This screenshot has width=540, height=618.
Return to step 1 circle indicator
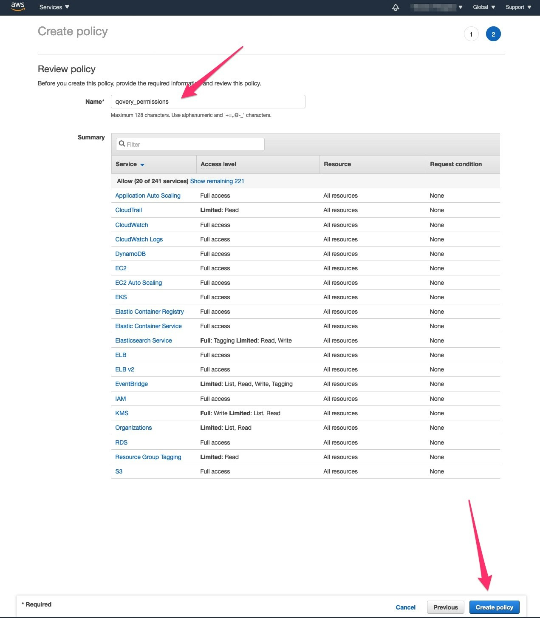point(471,34)
